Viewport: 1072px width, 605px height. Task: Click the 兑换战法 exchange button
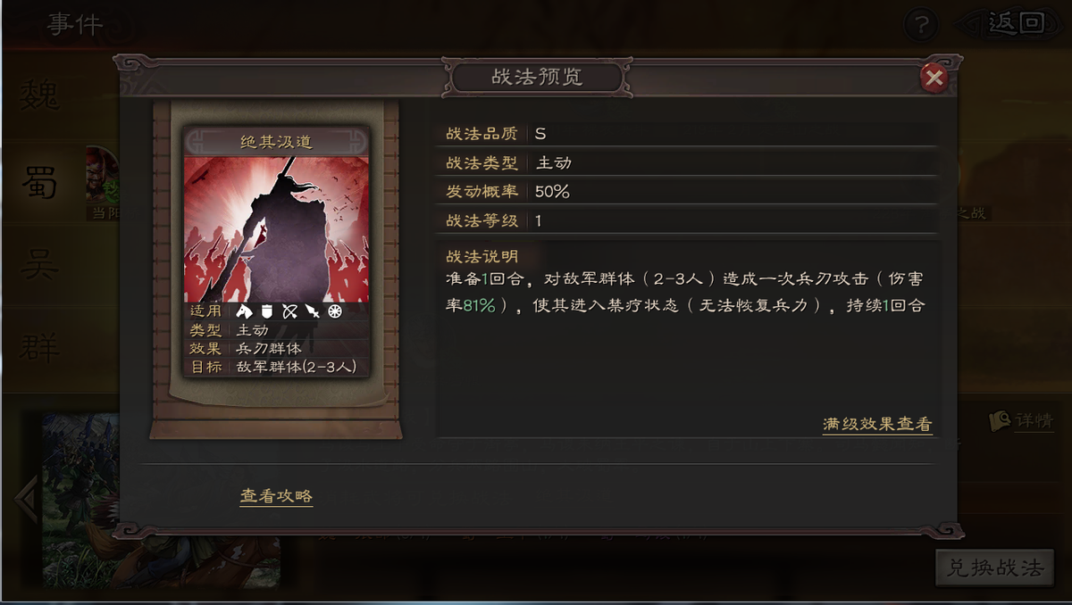[x=995, y=568]
